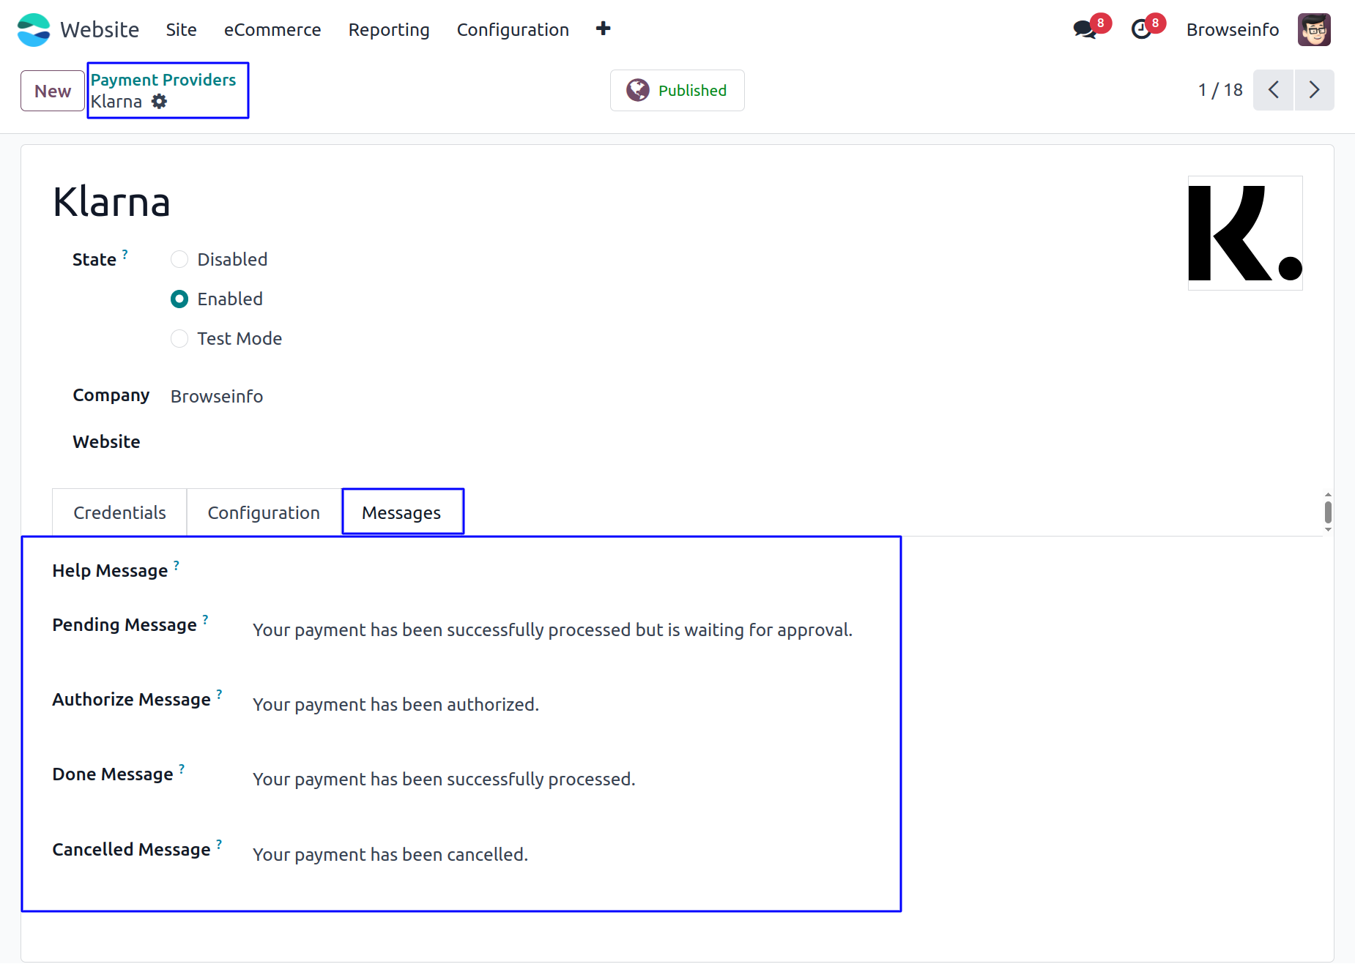Viewport: 1355px width, 964px height.
Task: Select the Disabled state radio button
Action: pyautogui.click(x=179, y=259)
